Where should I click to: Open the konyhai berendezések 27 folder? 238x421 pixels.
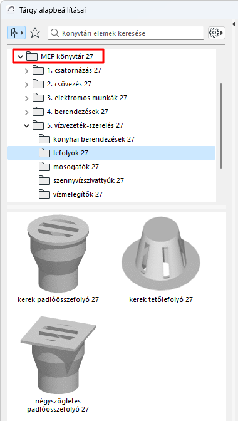point(94,139)
